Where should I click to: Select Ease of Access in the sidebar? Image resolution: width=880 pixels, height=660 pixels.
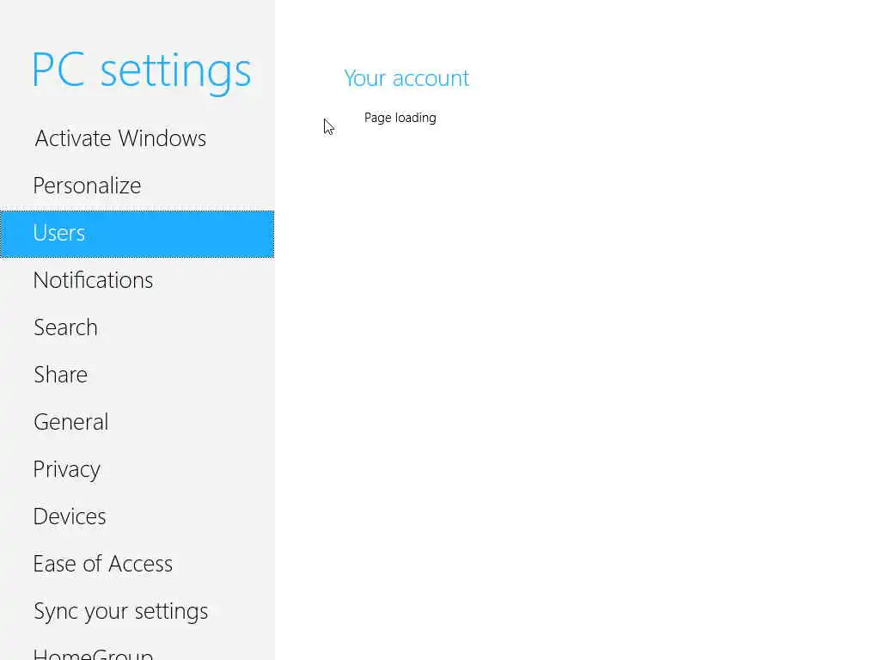[137, 564]
